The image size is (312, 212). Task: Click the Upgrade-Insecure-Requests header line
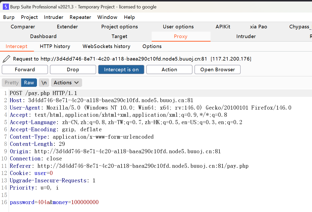[53, 180]
